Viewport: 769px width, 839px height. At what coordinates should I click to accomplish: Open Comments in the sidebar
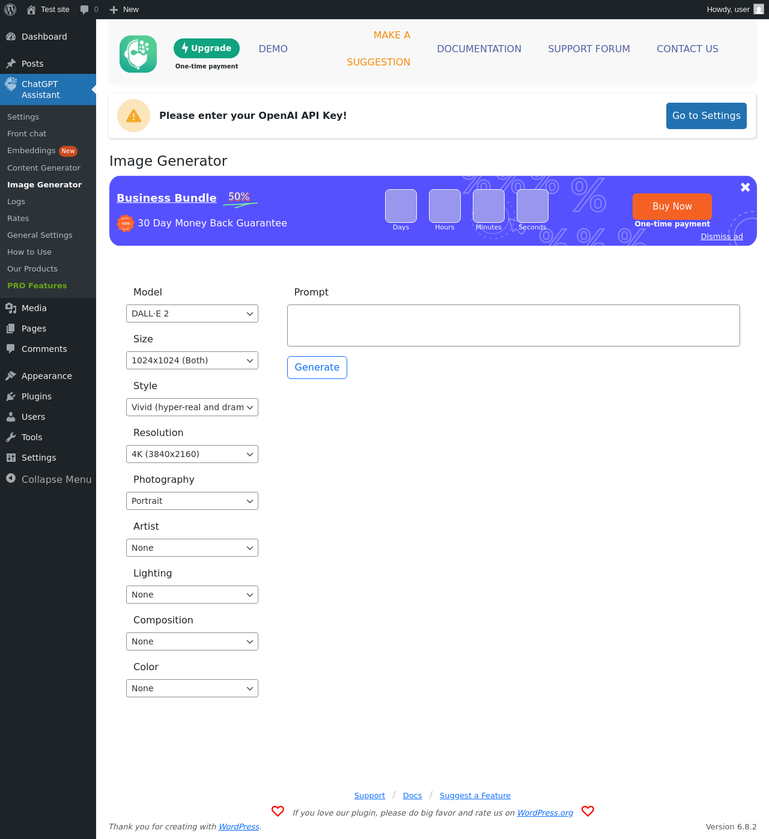[48, 349]
